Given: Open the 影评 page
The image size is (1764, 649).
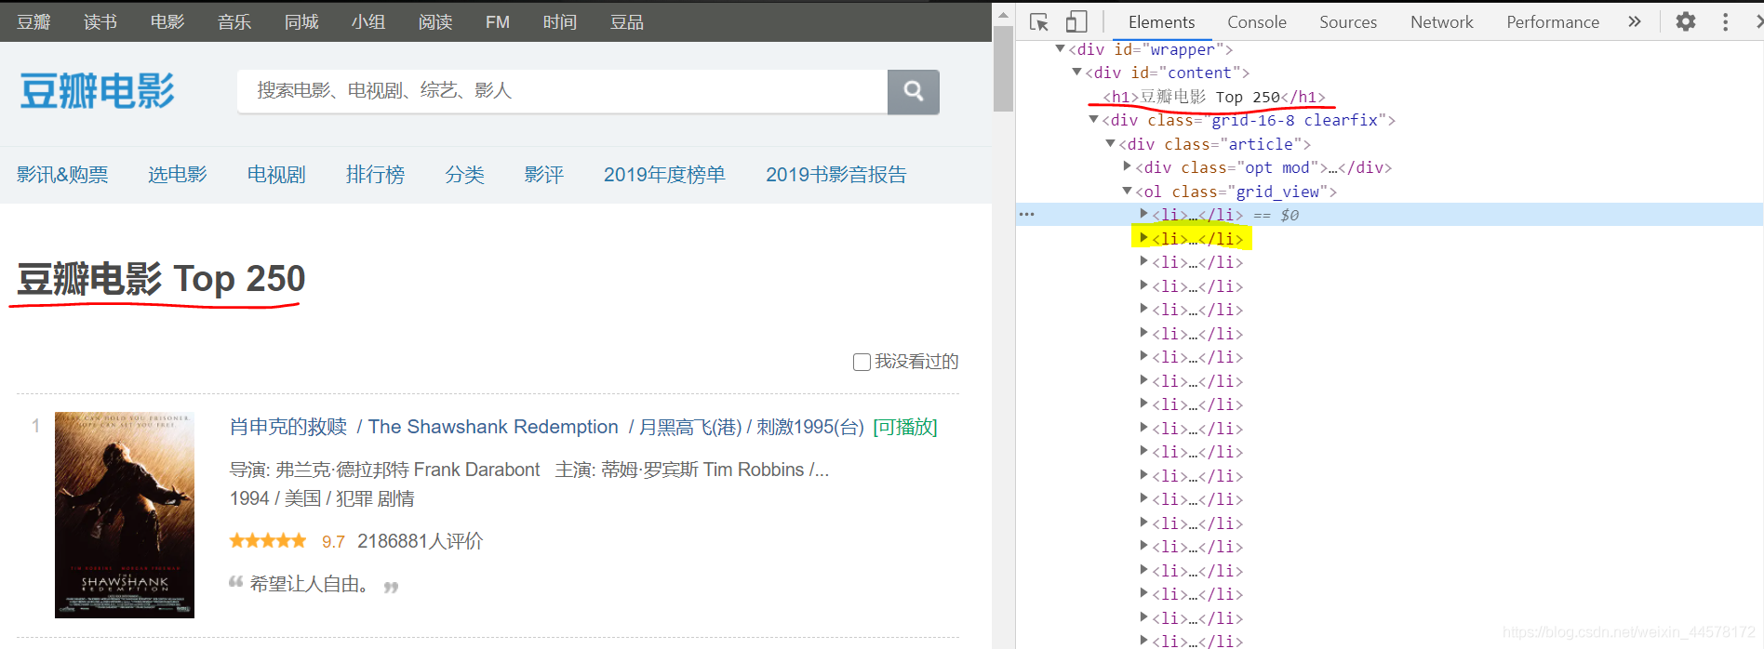Looking at the screenshot, I should pos(544,175).
